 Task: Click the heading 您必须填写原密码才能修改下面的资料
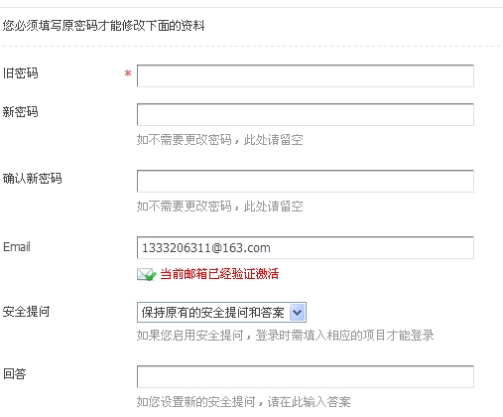[x=104, y=26]
